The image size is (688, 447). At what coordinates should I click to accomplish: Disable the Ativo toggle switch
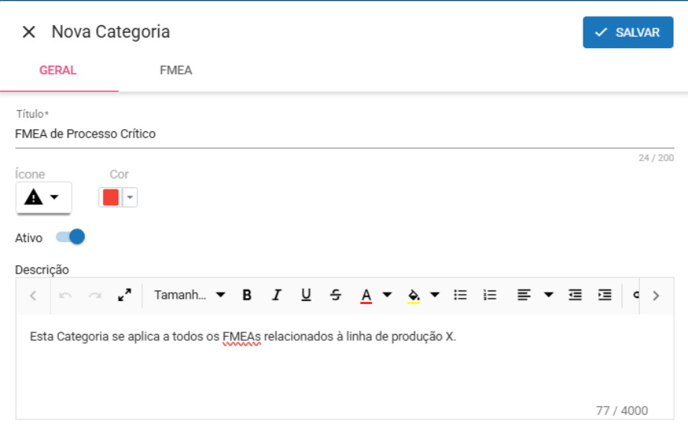click(x=70, y=238)
